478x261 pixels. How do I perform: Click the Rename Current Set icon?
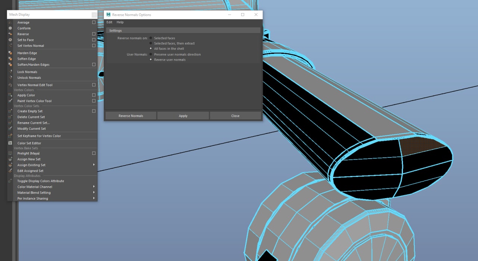tap(10, 123)
